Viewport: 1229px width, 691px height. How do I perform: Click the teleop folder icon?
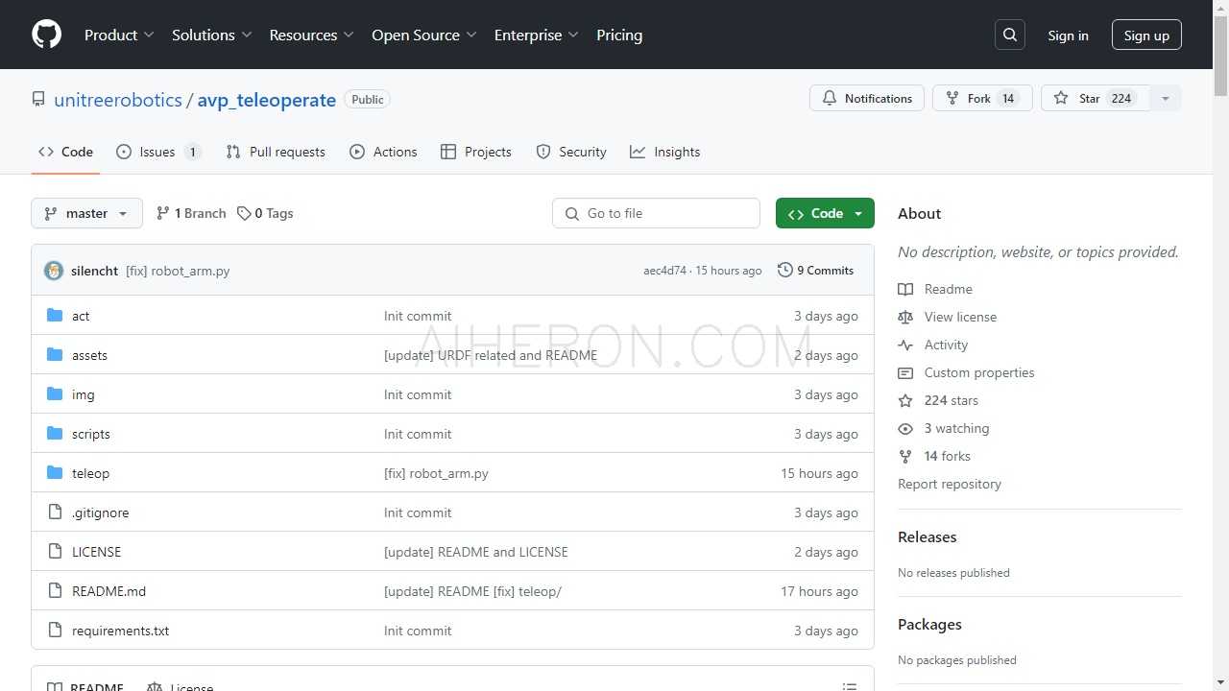pyautogui.click(x=55, y=473)
